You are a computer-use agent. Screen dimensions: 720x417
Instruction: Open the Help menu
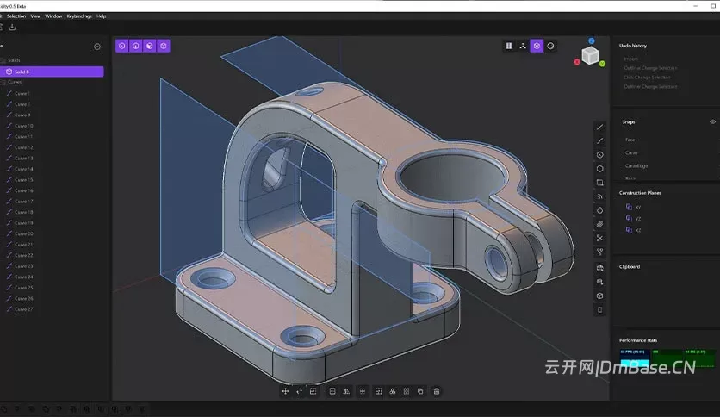click(102, 16)
